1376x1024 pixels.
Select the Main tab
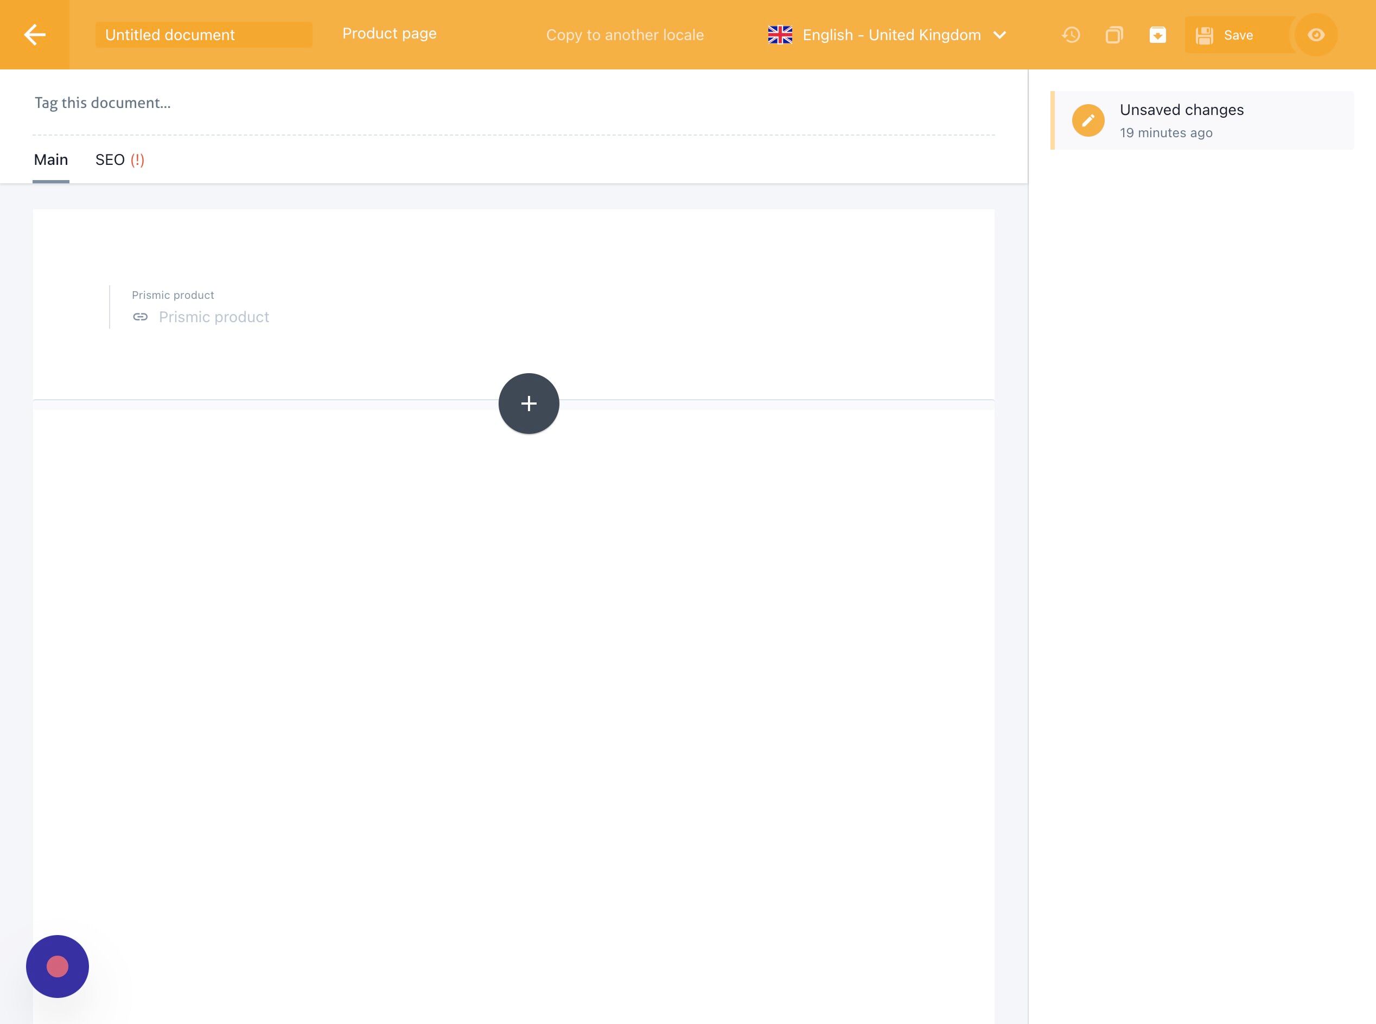click(x=51, y=160)
